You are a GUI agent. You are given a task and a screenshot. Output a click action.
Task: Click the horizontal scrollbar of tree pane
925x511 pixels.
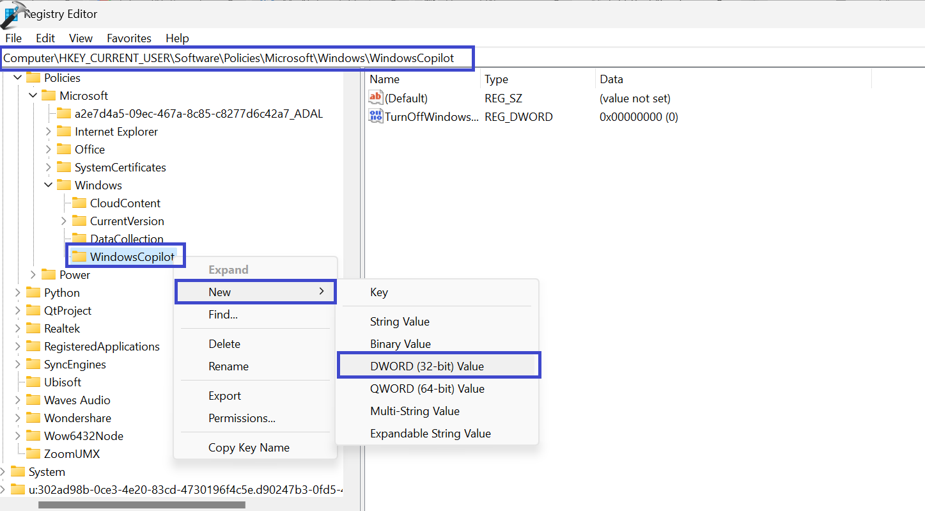(x=141, y=505)
